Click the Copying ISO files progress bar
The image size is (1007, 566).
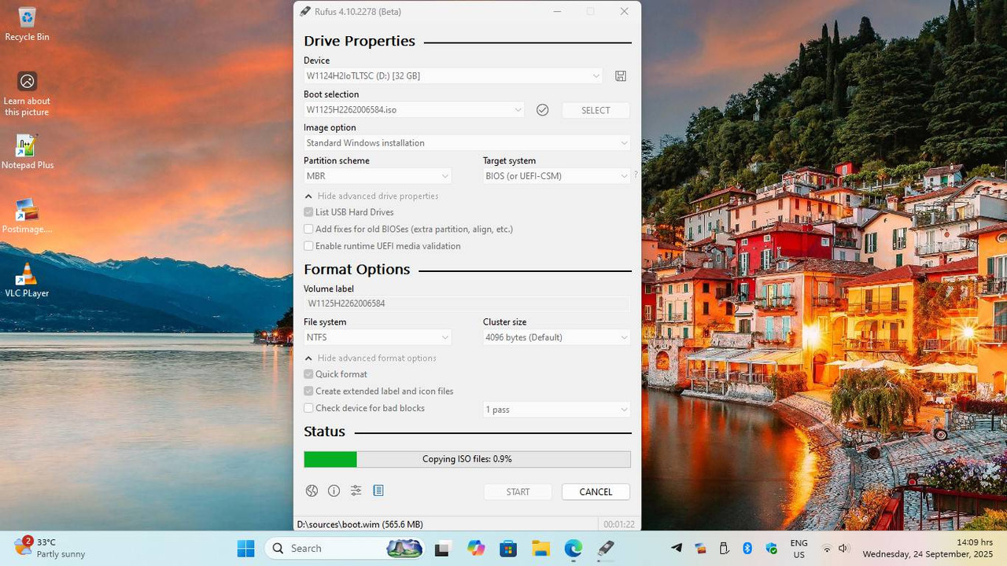point(467,459)
